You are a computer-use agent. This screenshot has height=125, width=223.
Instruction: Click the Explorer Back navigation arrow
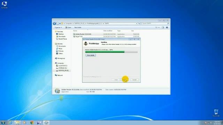(54, 24)
